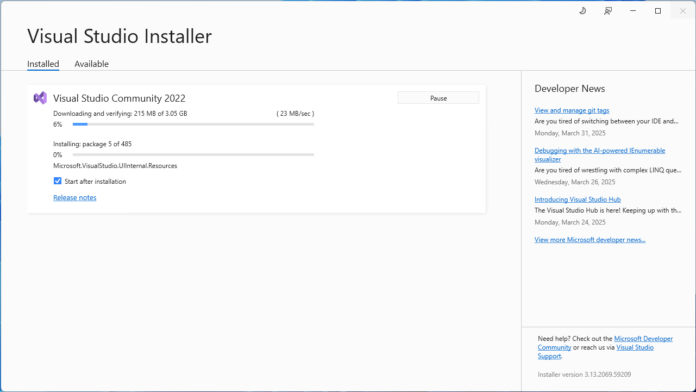Viewport: 696px width, 392px height.
Task: Click the Wednesday, March 26, 2025 date
Action: point(575,182)
